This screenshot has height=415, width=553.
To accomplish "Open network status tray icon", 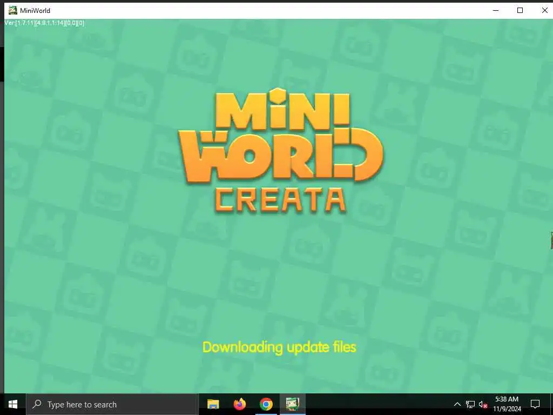I will click(470, 404).
